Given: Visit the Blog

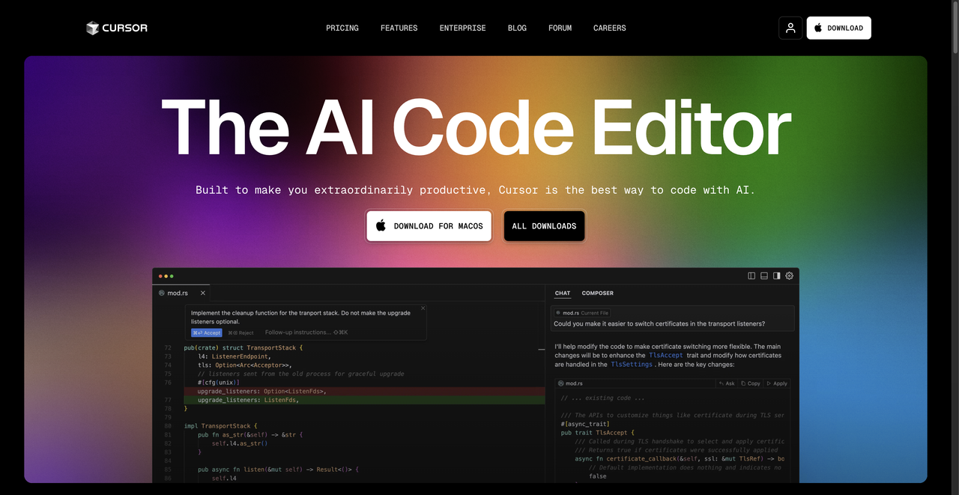Looking at the screenshot, I should [517, 28].
